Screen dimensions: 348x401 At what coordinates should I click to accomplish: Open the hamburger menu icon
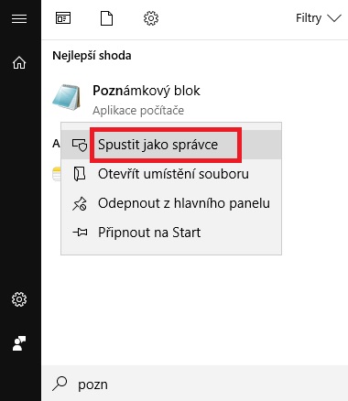click(19, 19)
